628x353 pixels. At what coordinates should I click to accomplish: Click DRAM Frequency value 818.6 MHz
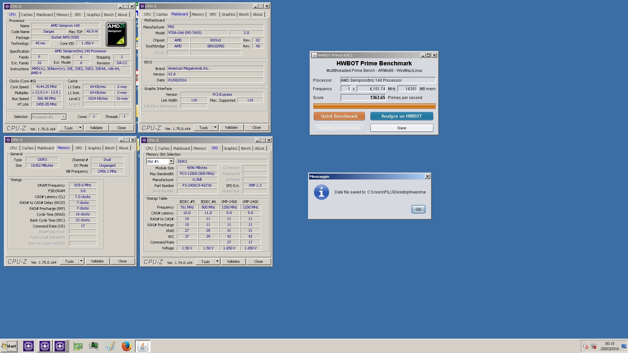click(x=83, y=185)
